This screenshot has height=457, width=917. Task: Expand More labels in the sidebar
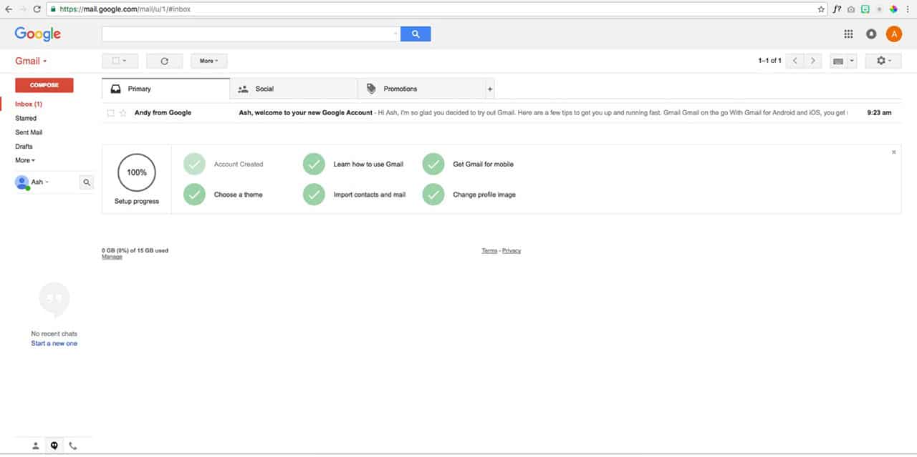point(25,160)
